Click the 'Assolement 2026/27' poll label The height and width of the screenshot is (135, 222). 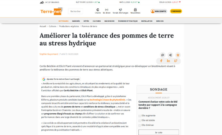(x=159, y=98)
